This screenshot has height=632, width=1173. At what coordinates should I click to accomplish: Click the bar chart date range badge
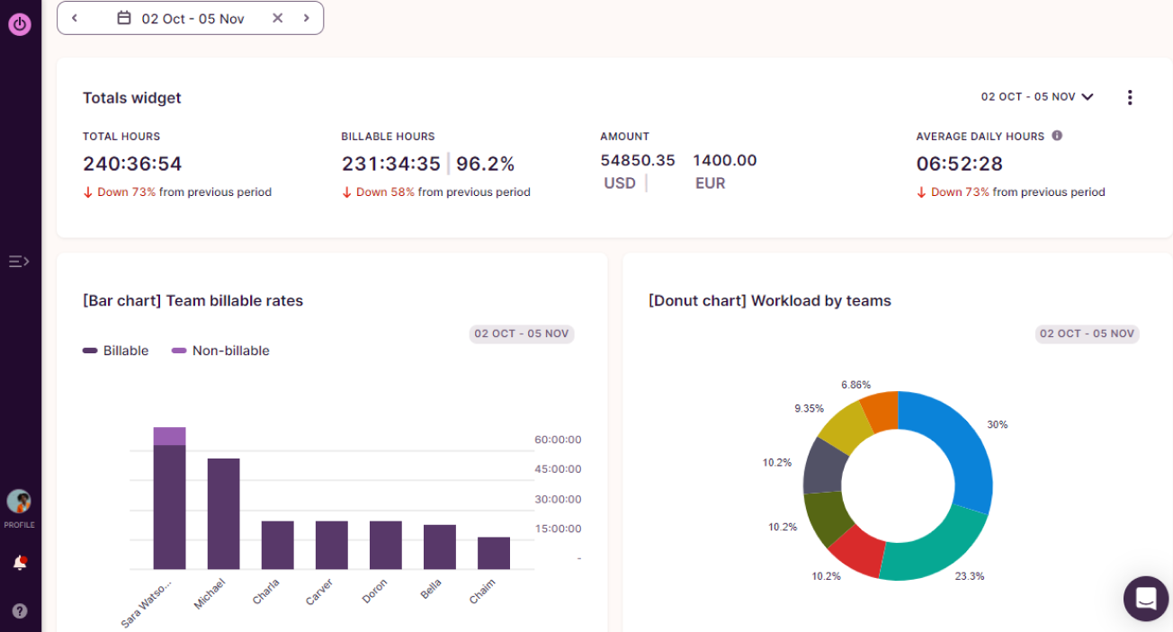522,334
